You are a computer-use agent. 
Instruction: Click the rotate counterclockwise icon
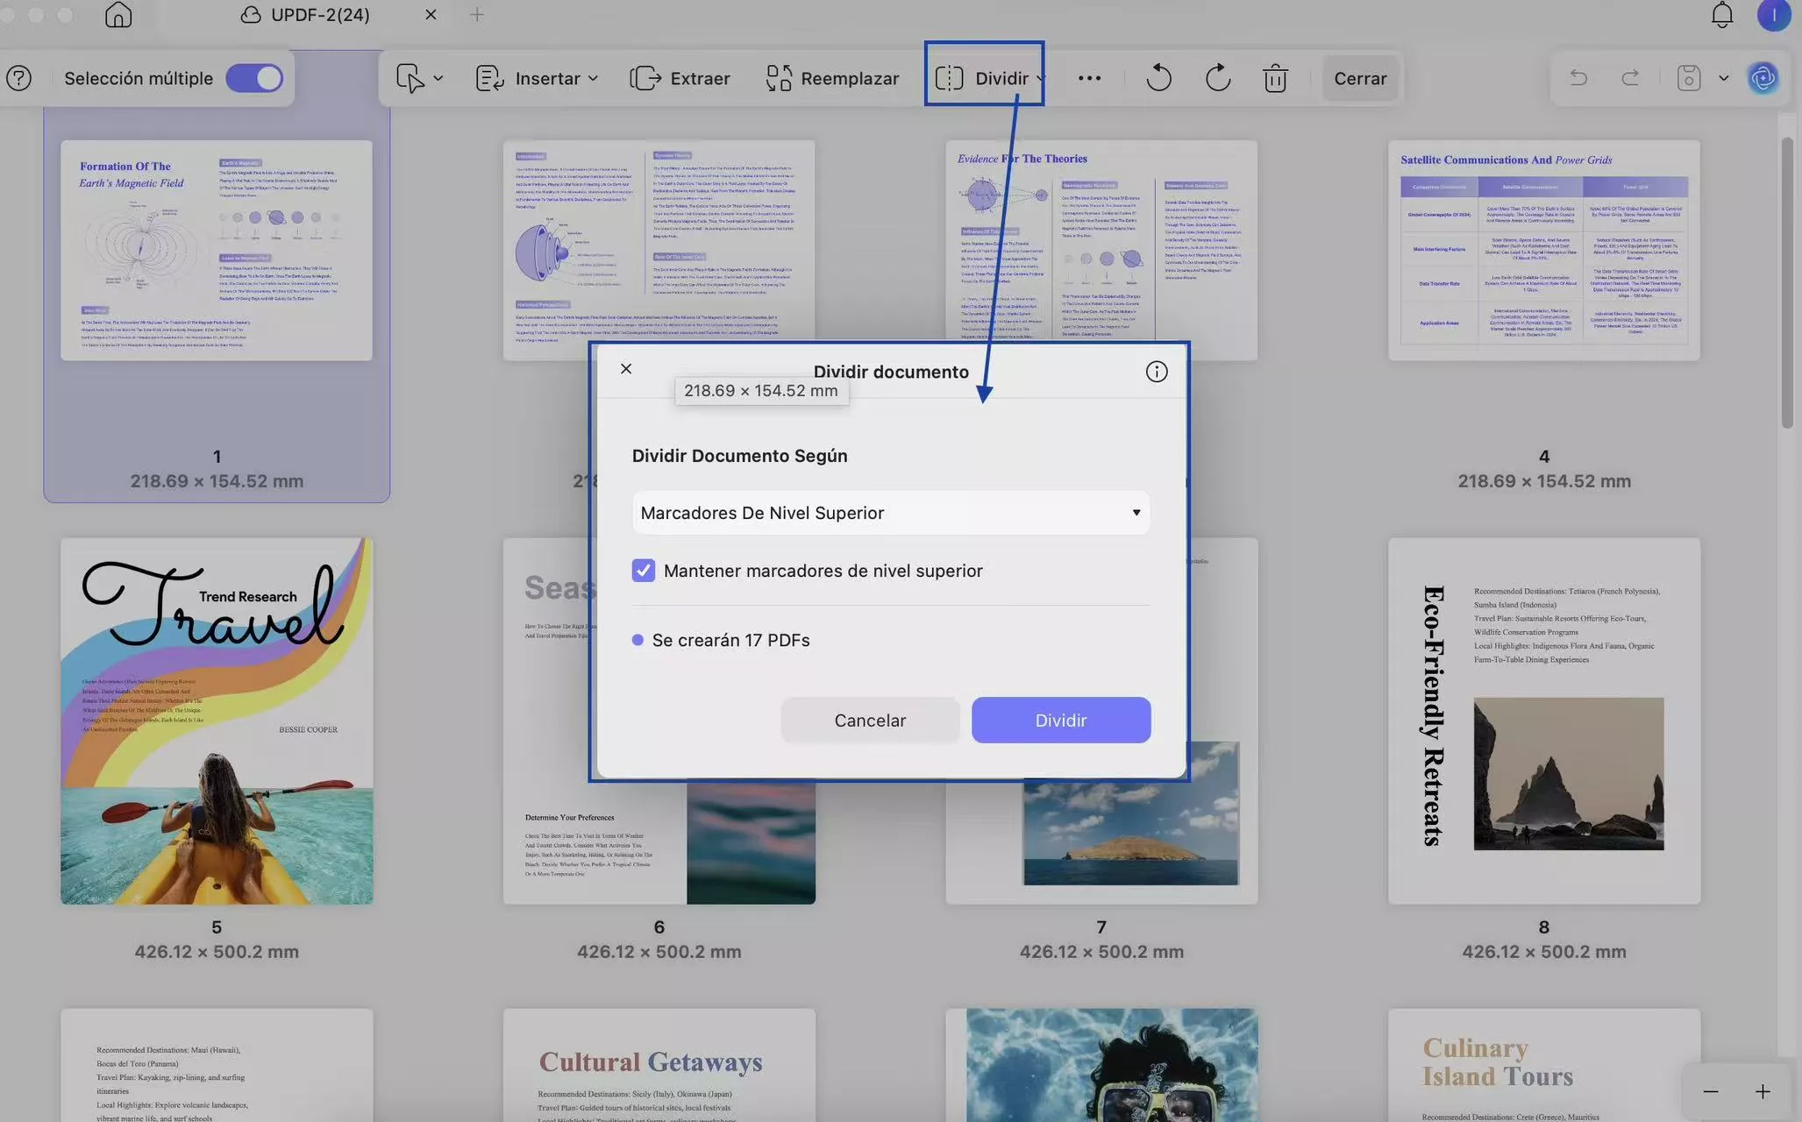click(1158, 78)
